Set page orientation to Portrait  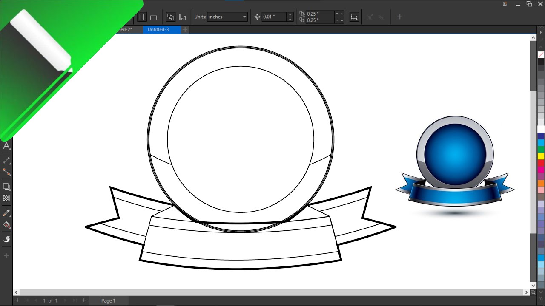coord(142,17)
